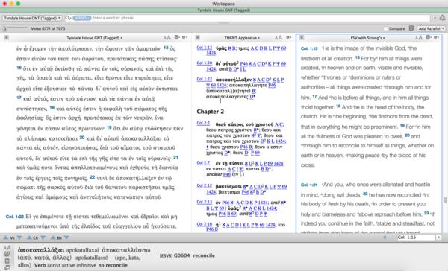Open gear settings menu in Tyndale House GNT pane
448x271 pixels.
(x=185, y=37)
